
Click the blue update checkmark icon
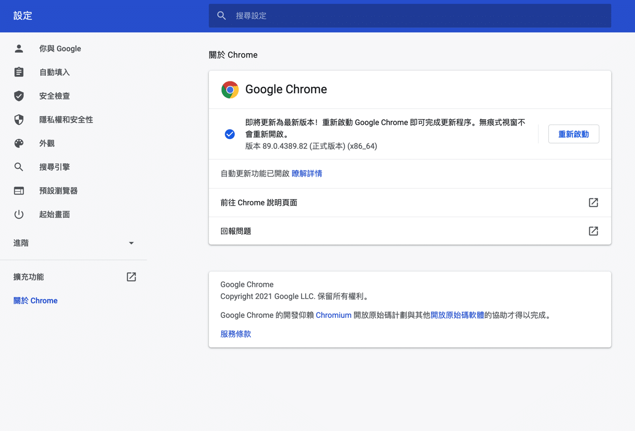230,134
